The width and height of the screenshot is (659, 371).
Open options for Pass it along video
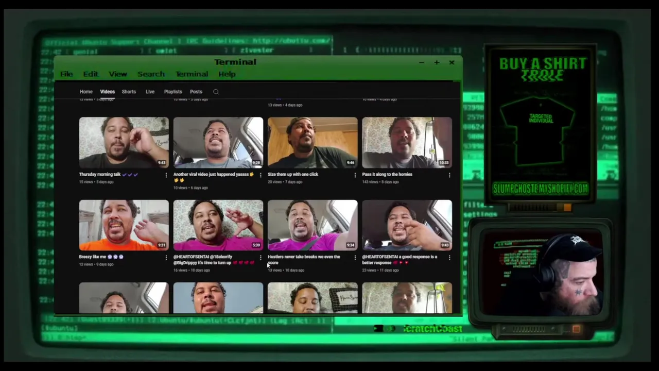click(449, 175)
